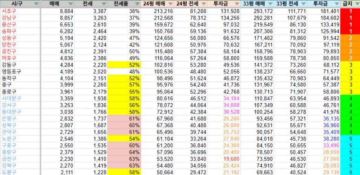Image resolution: width=360 pixels, height=175 pixels.
Task: Open filter dropdown for 33평 매매 column
Action: (270, 4)
